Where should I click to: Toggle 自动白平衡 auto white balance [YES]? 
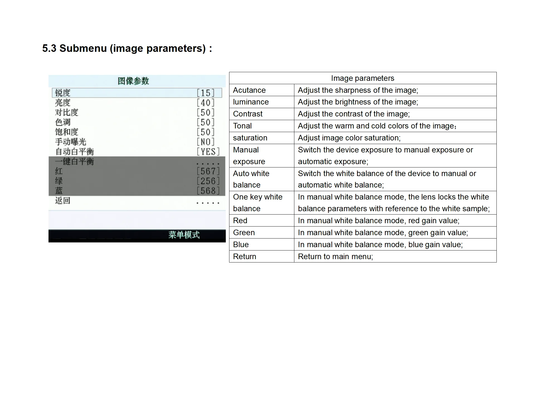[x=208, y=152]
